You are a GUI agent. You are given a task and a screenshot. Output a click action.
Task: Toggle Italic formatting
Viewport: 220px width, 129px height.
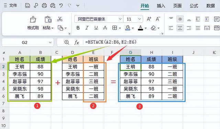click(x=87, y=28)
